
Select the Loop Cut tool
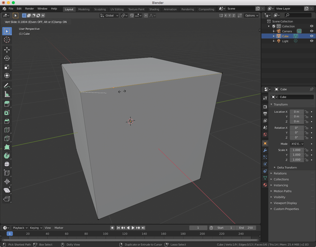(7, 130)
